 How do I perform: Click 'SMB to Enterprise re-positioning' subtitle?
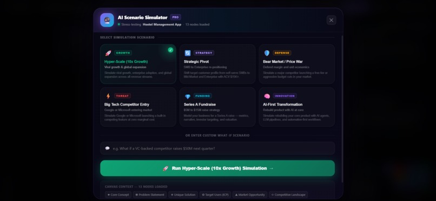coord(205,67)
